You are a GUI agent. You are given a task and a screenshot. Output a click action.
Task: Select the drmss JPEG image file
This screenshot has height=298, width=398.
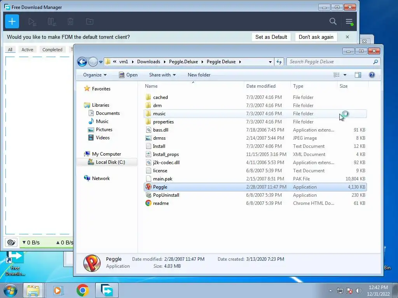(255, 138)
